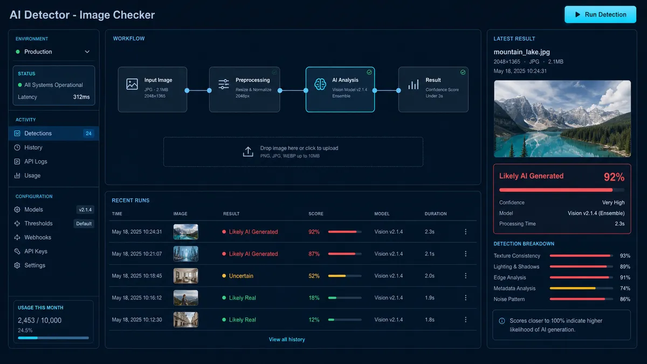Screen dimensions: 647x364
Task: Select the Input Image workflow node
Action: click(x=153, y=90)
